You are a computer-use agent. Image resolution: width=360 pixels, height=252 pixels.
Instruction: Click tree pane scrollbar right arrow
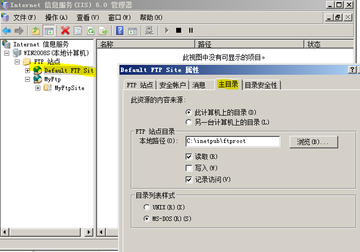[x=88, y=232]
